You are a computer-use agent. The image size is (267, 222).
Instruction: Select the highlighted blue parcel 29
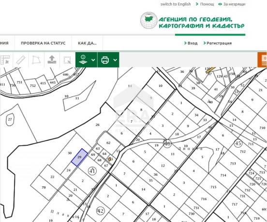[79, 157]
